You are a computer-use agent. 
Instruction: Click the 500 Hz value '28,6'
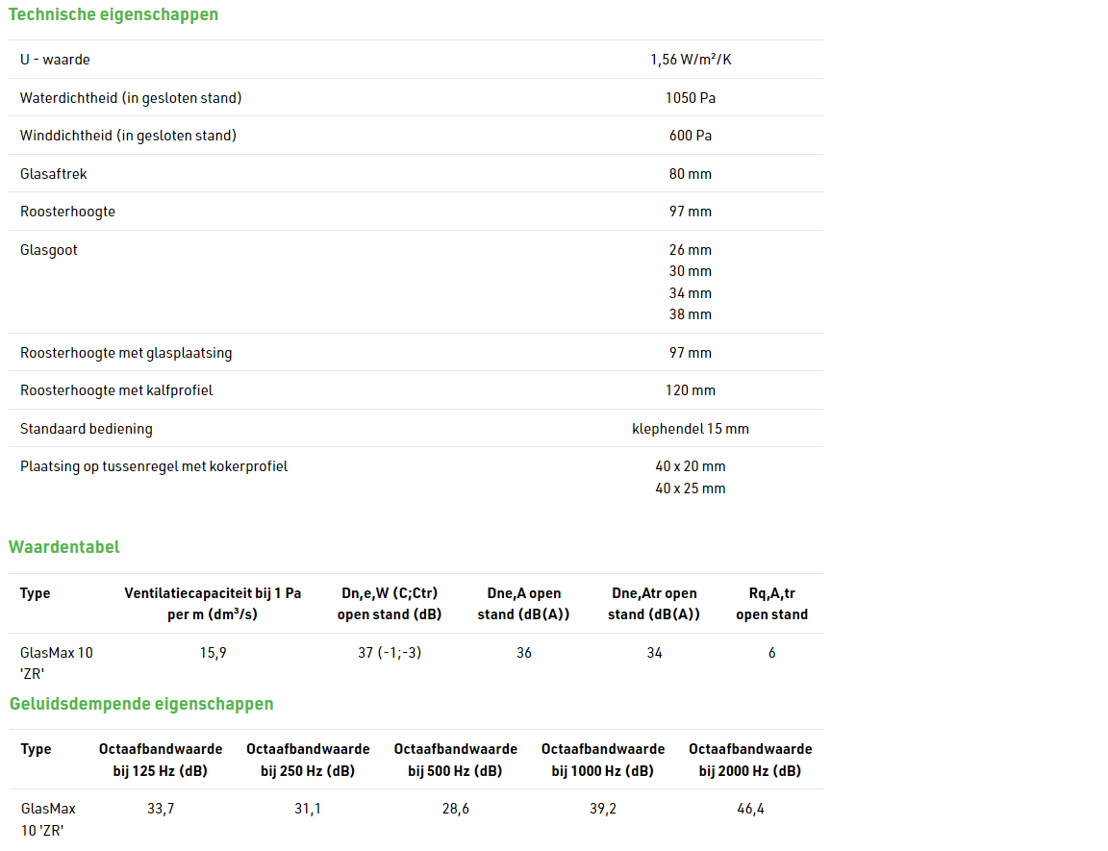point(456,809)
